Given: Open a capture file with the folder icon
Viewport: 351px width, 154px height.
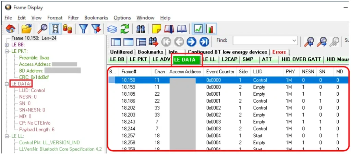Looking at the screenshot, I should pos(27,29).
